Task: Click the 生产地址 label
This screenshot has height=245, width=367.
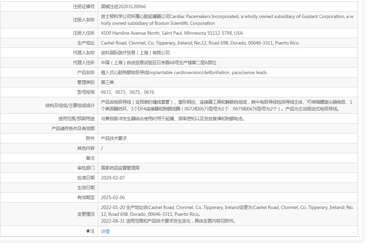Action: point(86,43)
